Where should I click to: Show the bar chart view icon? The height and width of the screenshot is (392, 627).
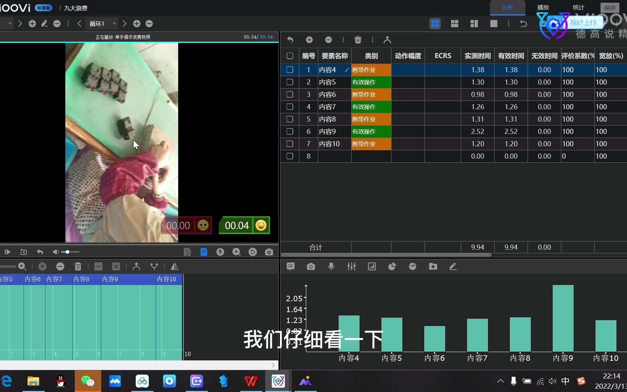pos(372,266)
